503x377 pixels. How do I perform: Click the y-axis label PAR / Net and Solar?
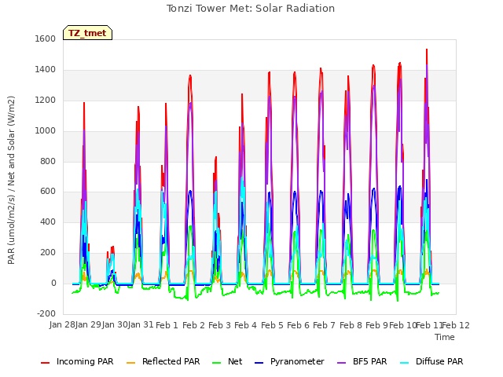tap(11, 180)
